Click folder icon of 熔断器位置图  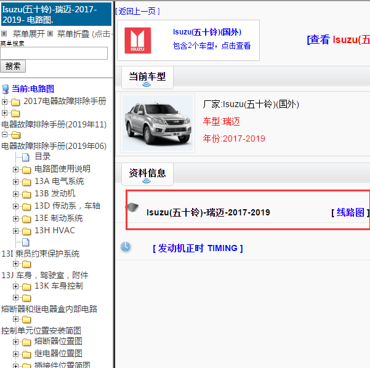coord(26,342)
